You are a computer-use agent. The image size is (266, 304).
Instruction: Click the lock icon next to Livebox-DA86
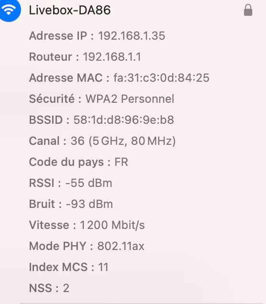tap(248, 10)
